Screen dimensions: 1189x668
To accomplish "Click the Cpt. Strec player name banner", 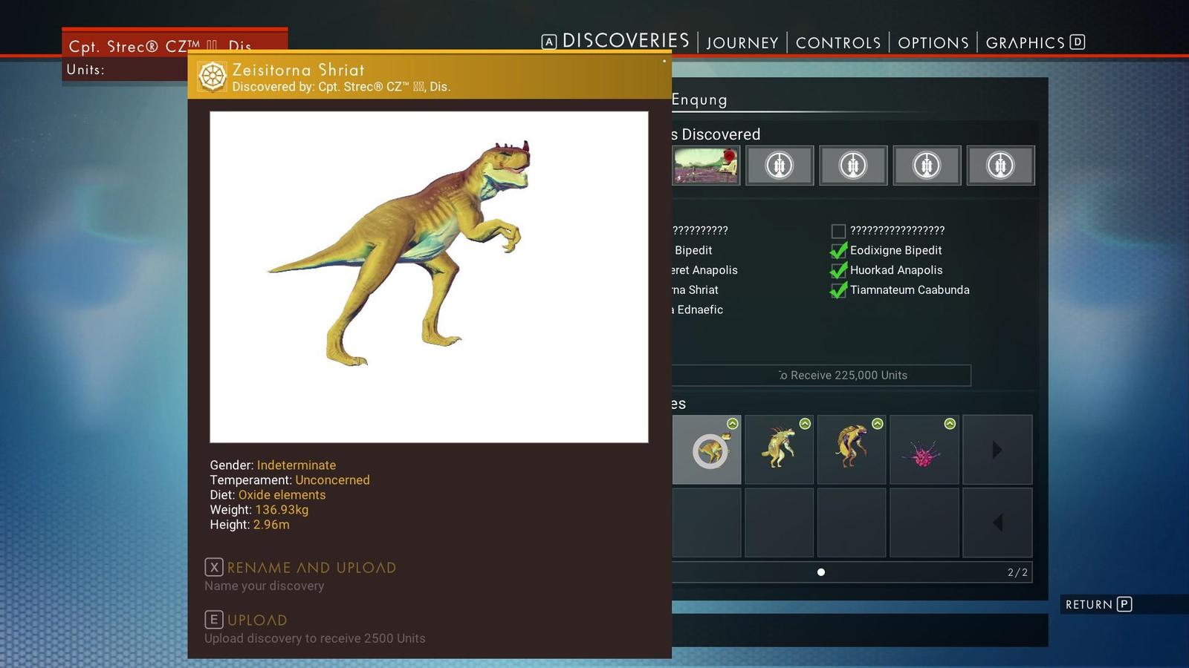I will (175, 44).
